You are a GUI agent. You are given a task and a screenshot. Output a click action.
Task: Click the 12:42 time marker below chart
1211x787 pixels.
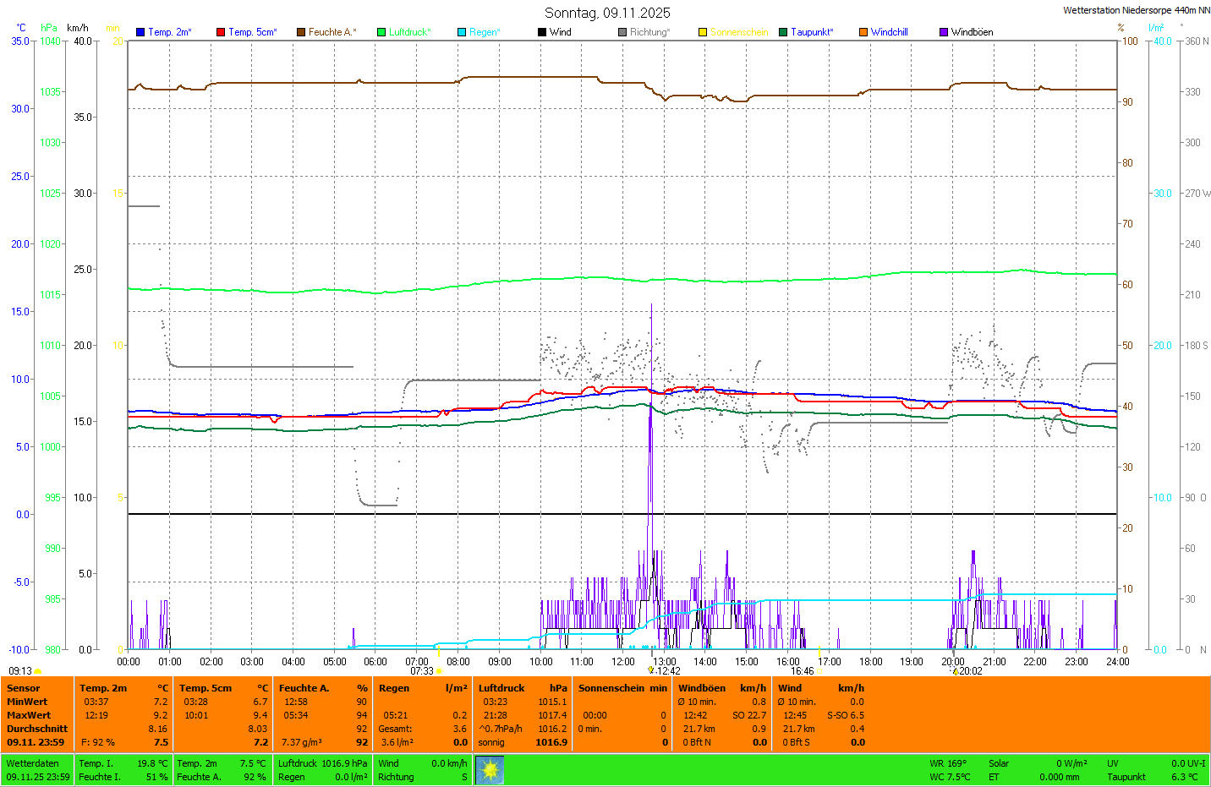[667, 671]
